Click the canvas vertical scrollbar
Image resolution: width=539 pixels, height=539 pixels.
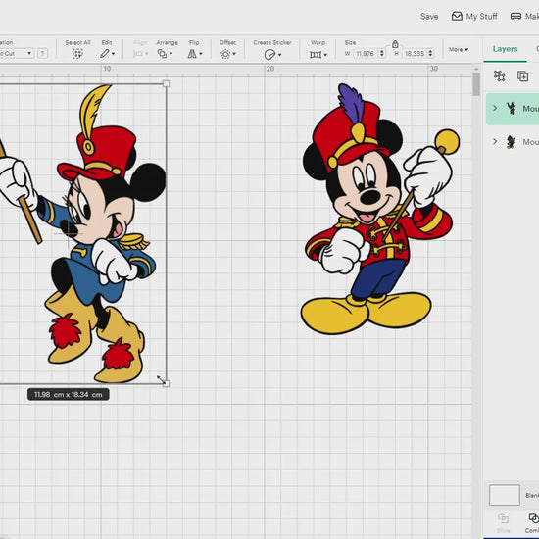pyautogui.click(x=476, y=84)
